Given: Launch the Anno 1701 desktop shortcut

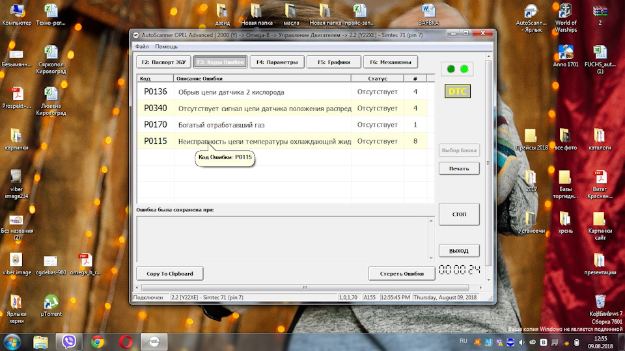Looking at the screenshot, I should click(566, 56).
